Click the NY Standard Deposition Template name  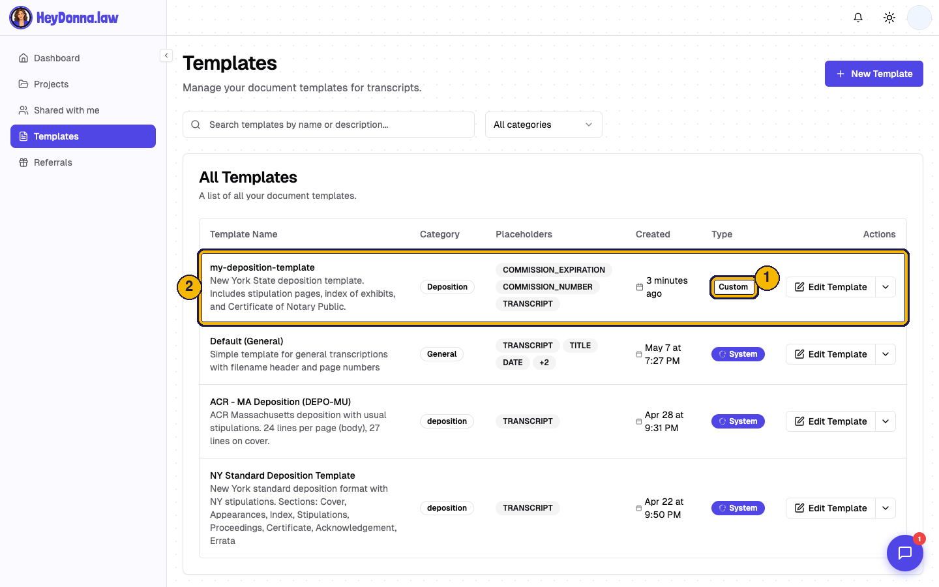282,475
